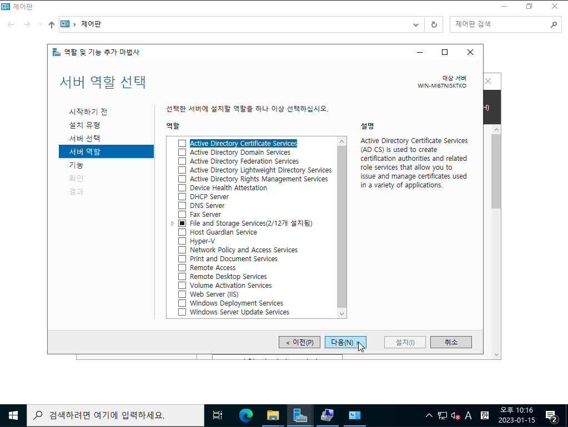Check Active Directory Certificate Services role
This screenshot has height=427, width=568.
[182, 143]
